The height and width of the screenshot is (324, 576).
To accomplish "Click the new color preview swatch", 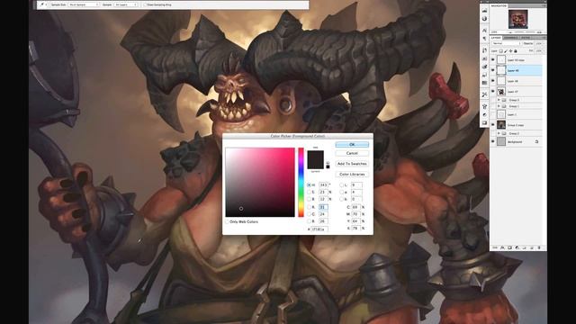I will (x=316, y=155).
